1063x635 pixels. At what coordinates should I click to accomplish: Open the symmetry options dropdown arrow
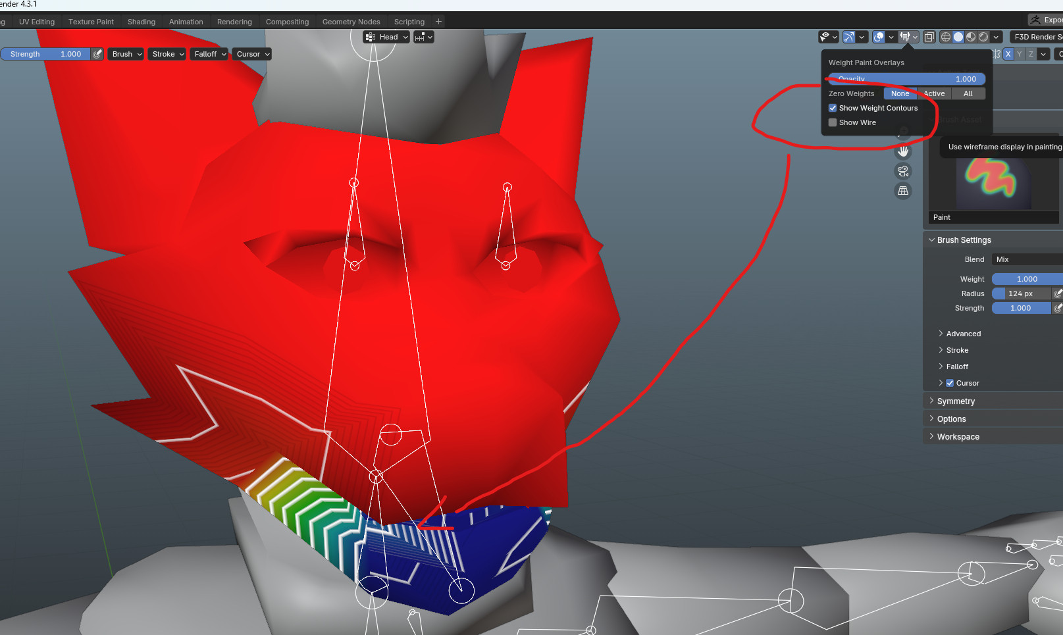1044,54
